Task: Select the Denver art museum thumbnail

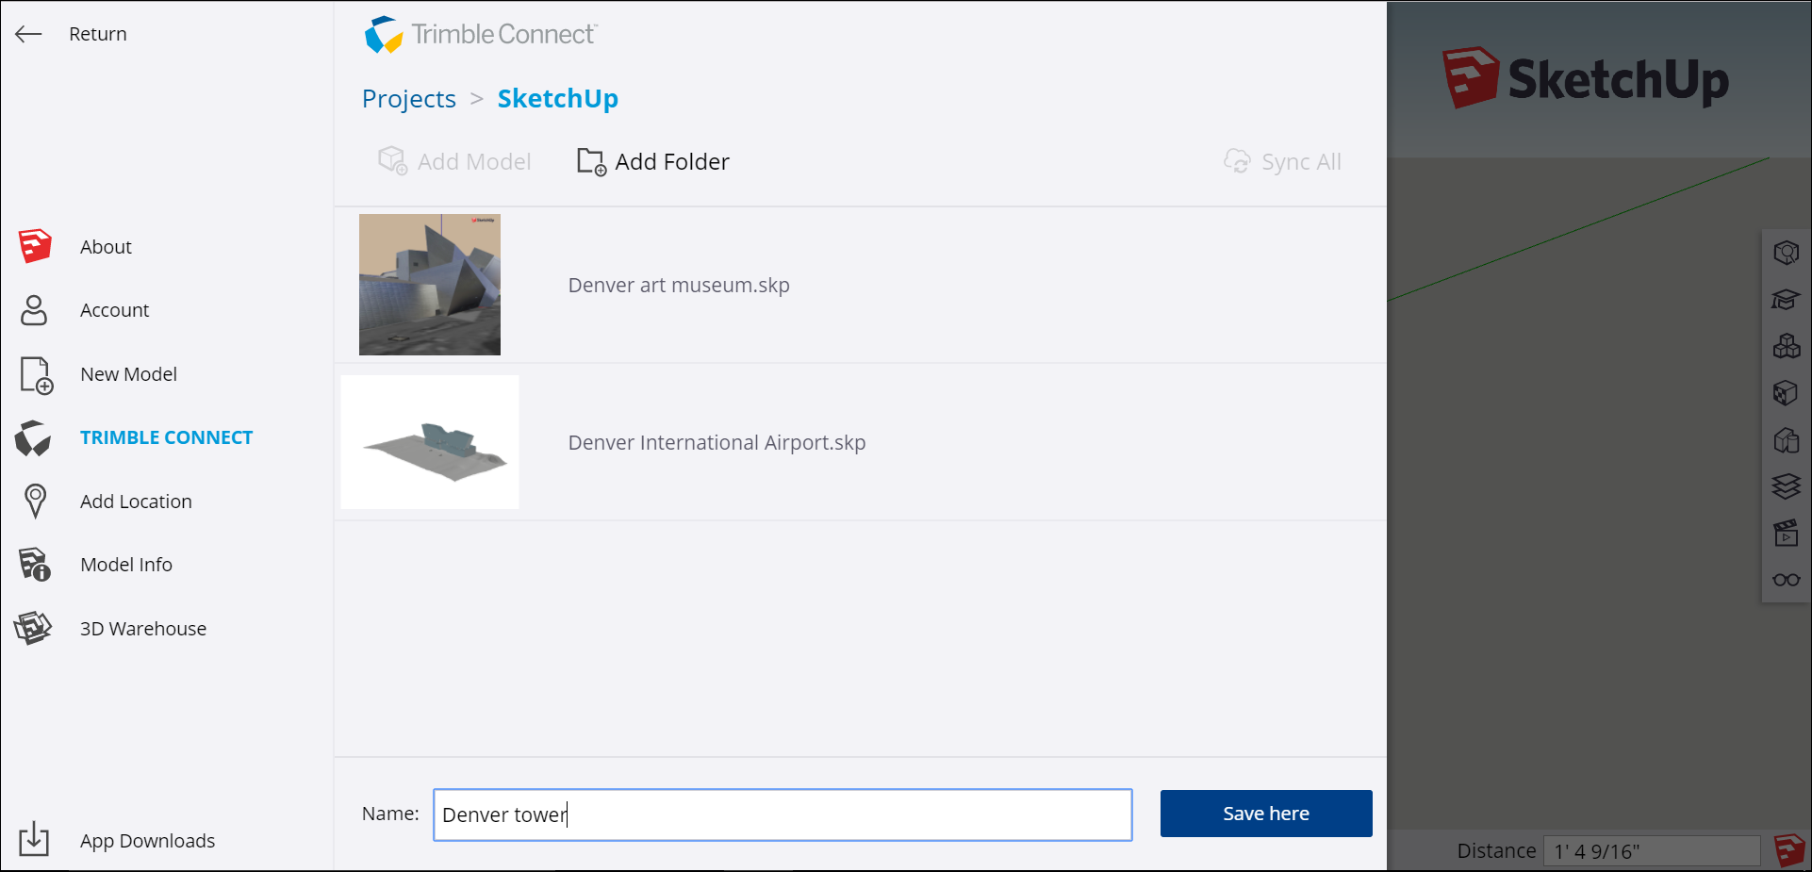Action: click(x=430, y=285)
